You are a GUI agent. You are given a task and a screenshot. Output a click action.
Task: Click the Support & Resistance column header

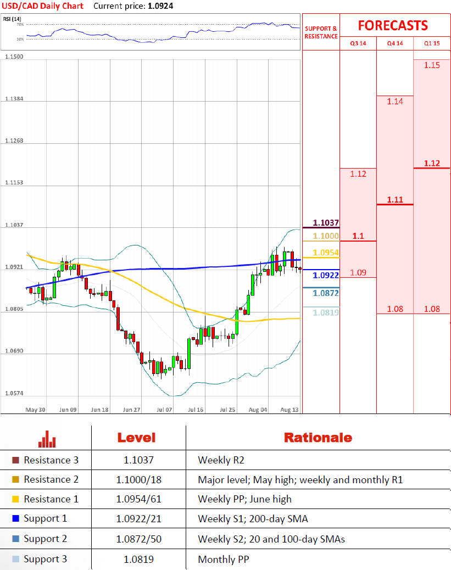(x=321, y=32)
